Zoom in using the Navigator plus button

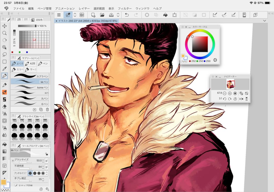click(x=230, y=93)
